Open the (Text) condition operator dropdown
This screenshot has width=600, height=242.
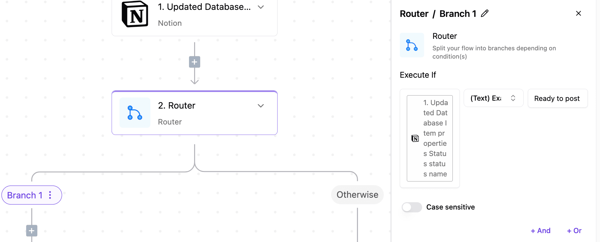(x=493, y=98)
